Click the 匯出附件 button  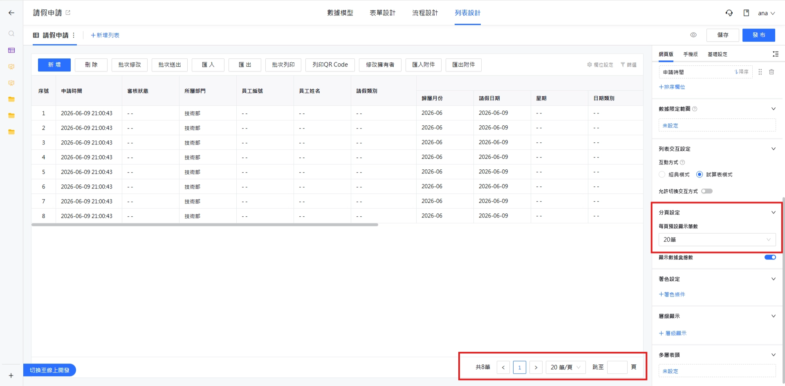464,65
